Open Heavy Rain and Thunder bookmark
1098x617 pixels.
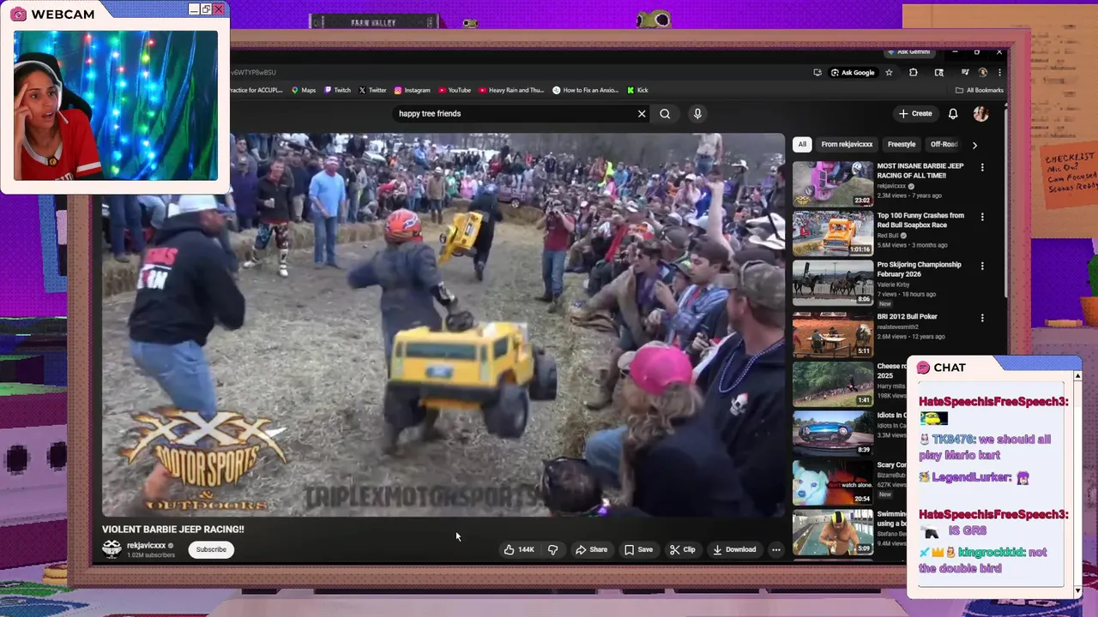point(512,90)
